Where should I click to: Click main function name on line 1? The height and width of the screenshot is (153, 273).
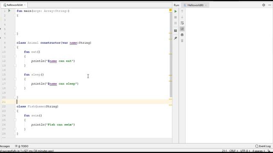point(27,11)
